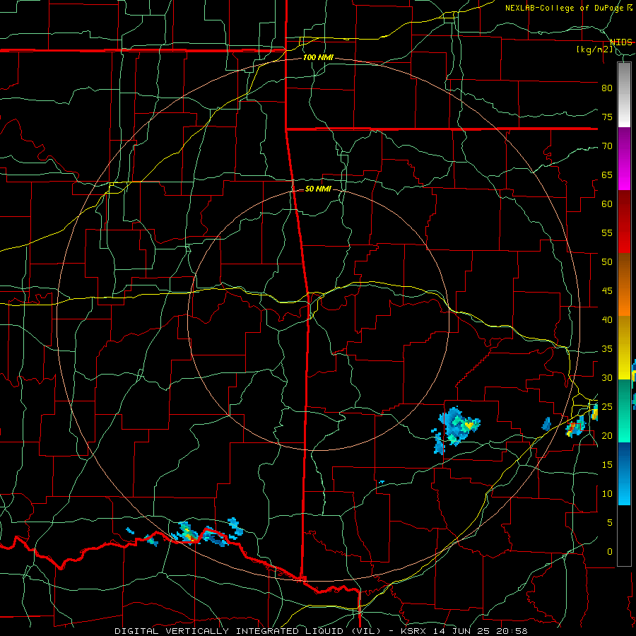The width and height of the screenshot is (636, 636).
Task: Pick the green band of the color bar
Action: pos(624,411)
